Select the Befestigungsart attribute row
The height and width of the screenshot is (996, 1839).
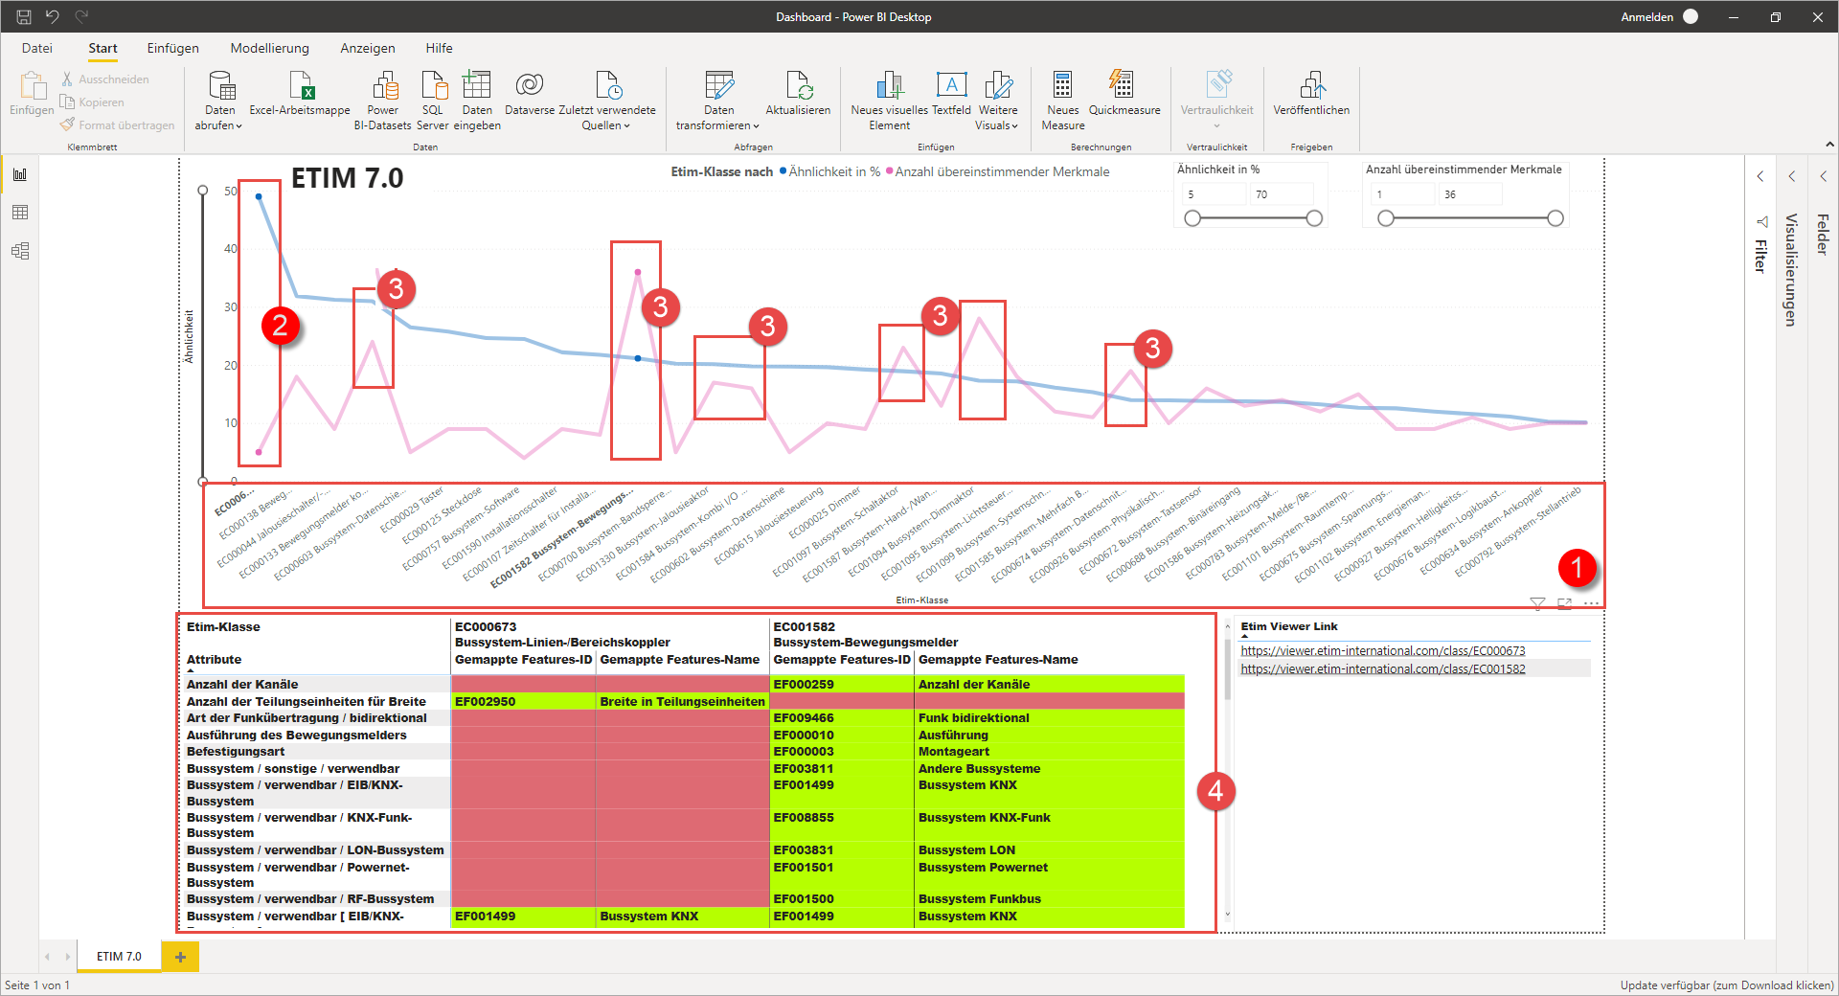(x=318, y=752)
